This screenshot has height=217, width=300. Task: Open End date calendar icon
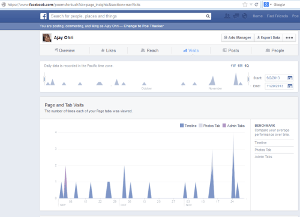click(290, 86)
